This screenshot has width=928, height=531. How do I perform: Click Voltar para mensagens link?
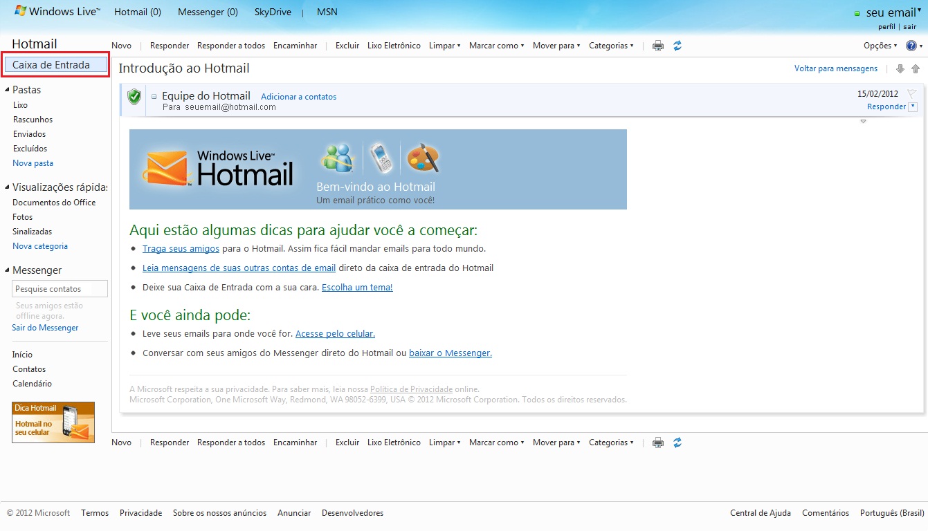pos(836,68)
